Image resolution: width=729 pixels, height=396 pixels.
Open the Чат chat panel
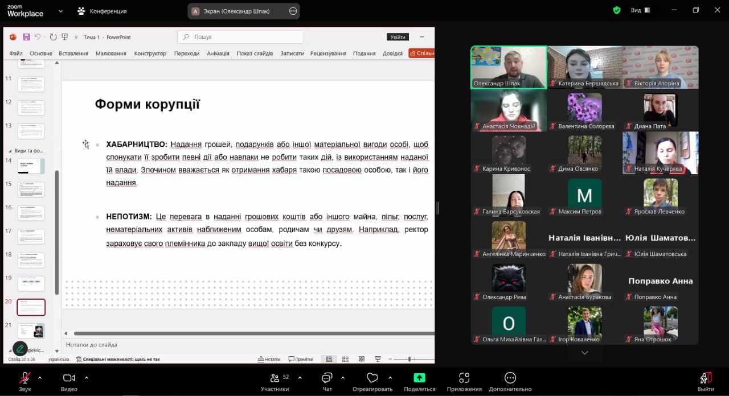click(327, 382)
